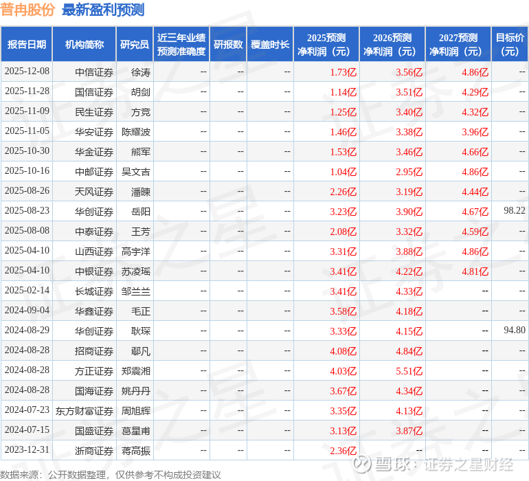This screenshot has height=481, width=529.
Task: Select 国信证券 institution cell
Action: 94,92
